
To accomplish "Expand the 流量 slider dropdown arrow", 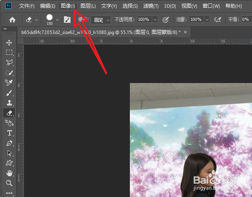I will pos(207,19).
